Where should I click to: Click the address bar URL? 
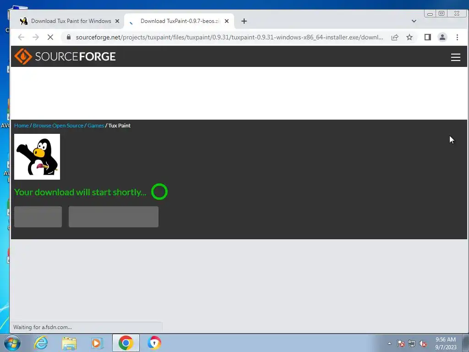pyautogui.click(x=229, y=37)
